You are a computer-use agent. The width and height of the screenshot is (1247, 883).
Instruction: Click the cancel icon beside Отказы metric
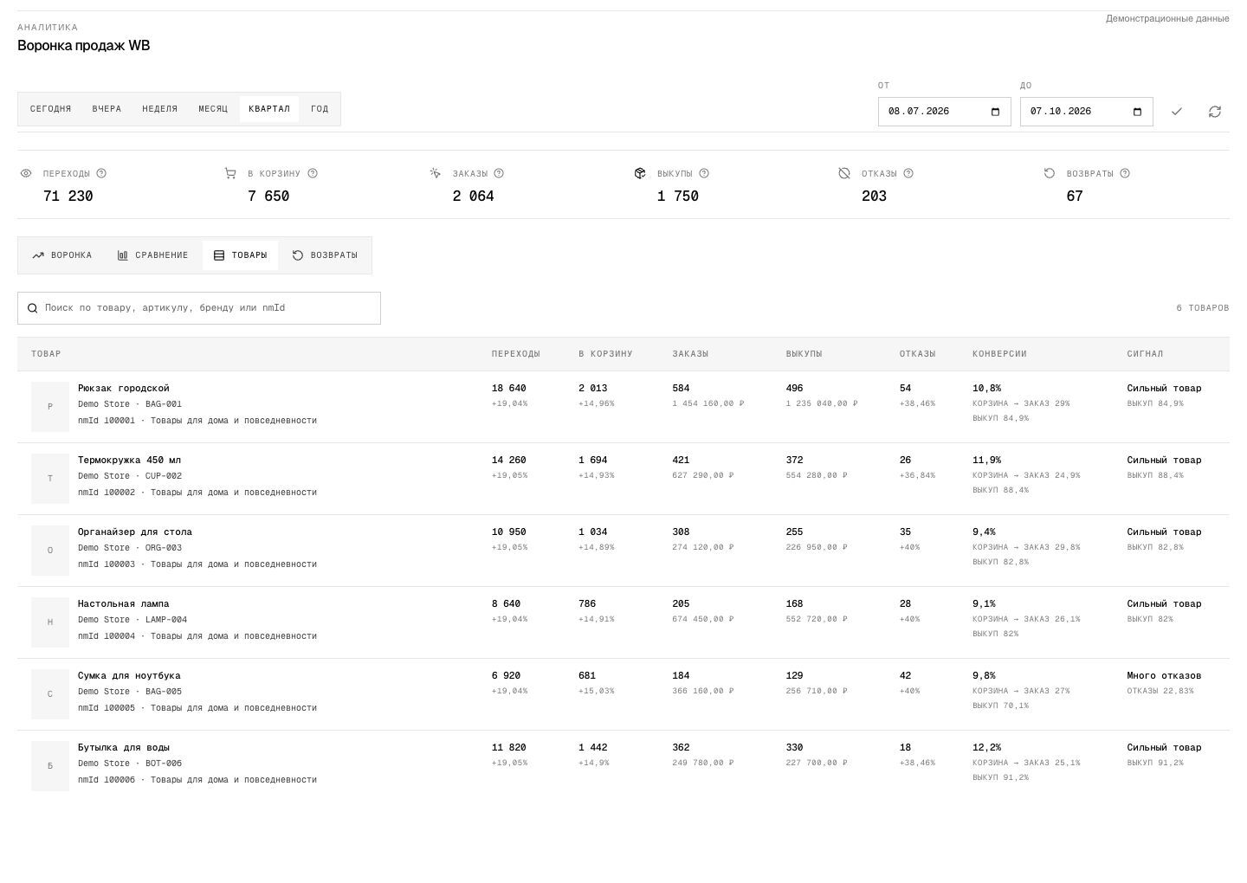point(844,173)
